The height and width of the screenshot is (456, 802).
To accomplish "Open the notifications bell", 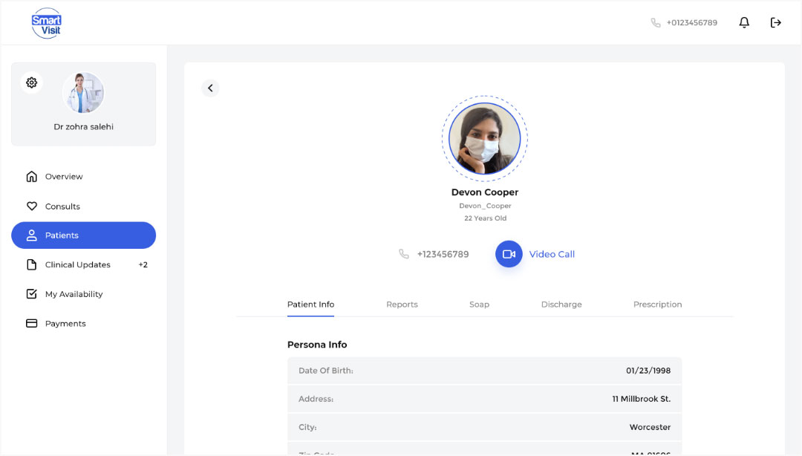I will point(744,23).
